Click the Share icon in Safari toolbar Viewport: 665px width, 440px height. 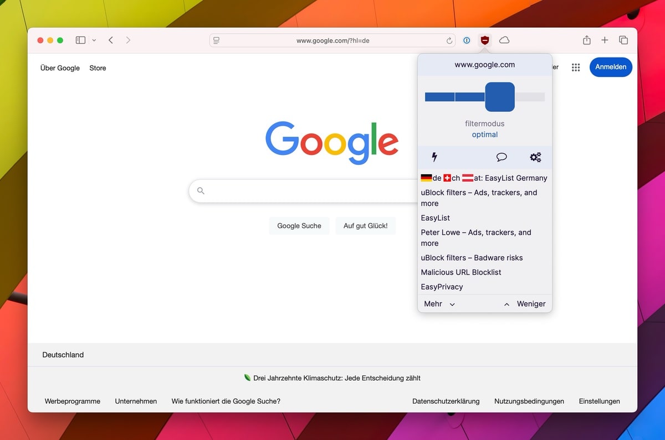(586, 40)
